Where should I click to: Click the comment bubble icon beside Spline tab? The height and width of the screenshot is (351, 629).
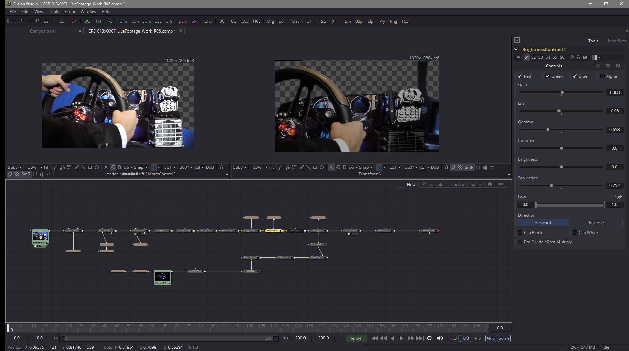pyautogui.click(x=501, y=184)
